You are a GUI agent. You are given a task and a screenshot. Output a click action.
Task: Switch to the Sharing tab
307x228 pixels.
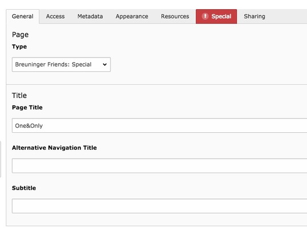(x=255, y=17)
